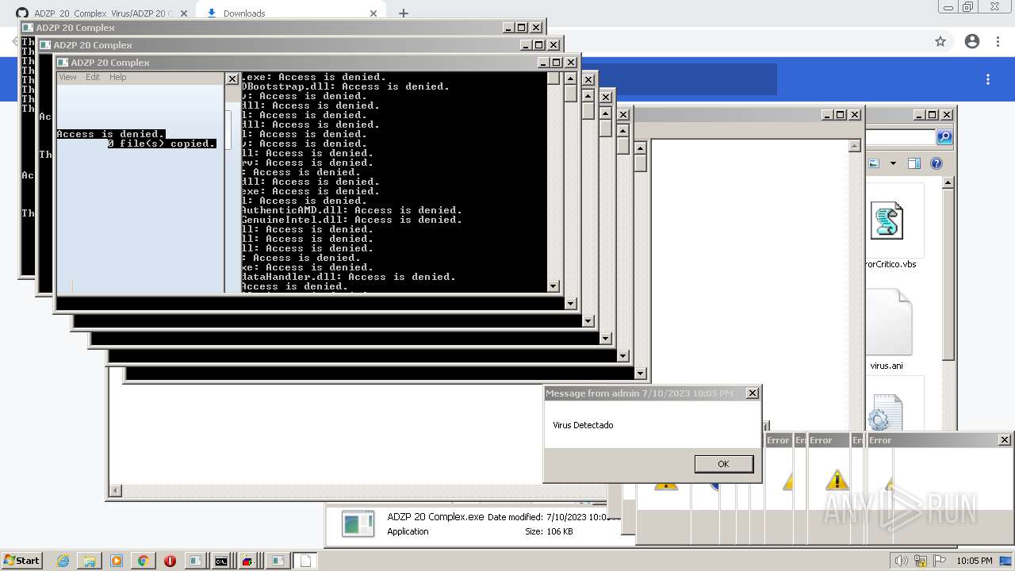Viewport: 1015px width, 571px height.
Task: Open a new Chrome tab
Action: tap(403, 13)
